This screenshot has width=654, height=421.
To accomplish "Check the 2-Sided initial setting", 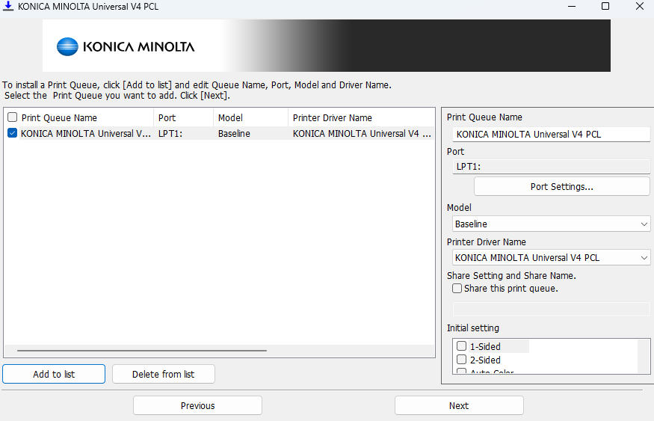I will tap(462, 360).
